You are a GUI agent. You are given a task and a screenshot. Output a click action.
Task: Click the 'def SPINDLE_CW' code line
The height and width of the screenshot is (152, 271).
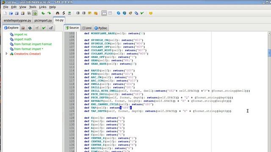click(114, 40)
